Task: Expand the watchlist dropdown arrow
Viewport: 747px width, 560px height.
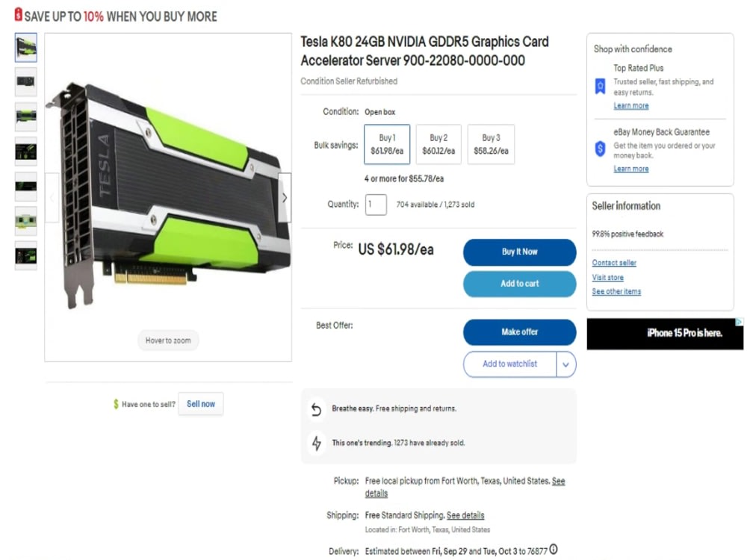Action: (x=566, y=365)
